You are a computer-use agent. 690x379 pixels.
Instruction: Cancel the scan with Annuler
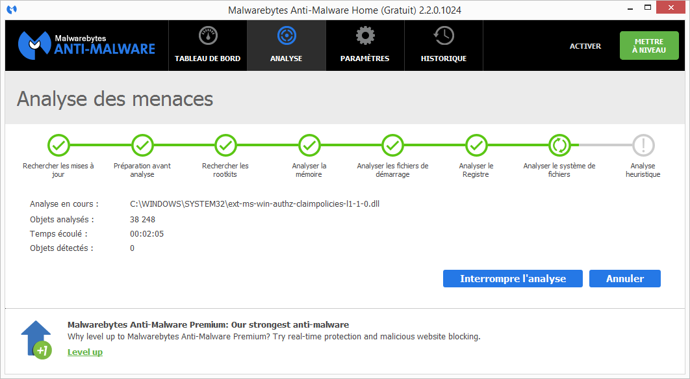point(624,279)
